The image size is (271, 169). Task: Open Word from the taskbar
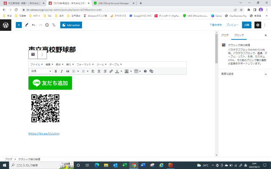(143, 165)
